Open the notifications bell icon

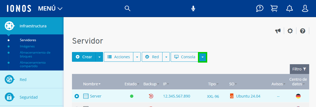click(x=290, y=8)
